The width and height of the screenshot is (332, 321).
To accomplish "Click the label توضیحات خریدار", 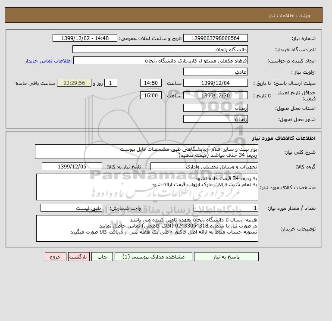I will click(x=298, y=229).
